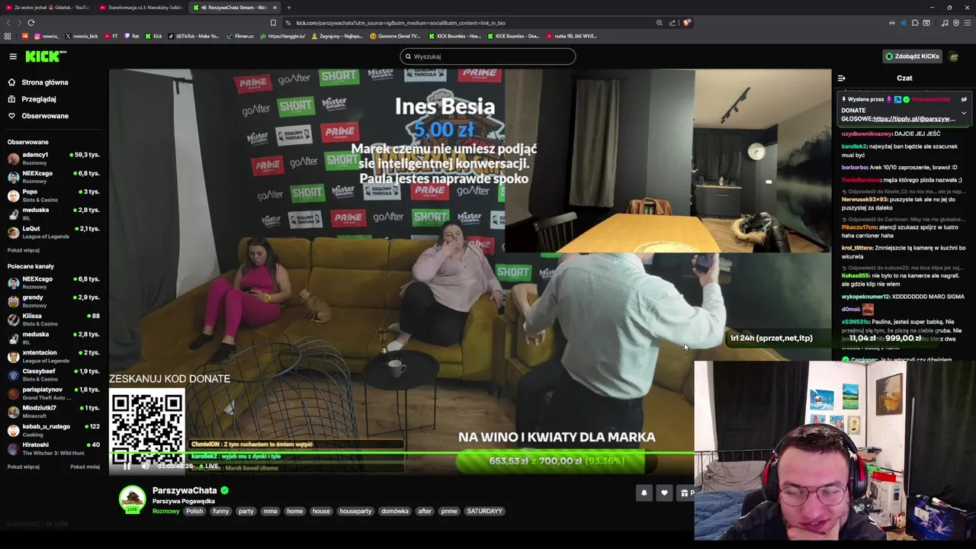Viewport: 976px width, 549px height.
Task: Open followed channel LeQut
Action: 53,232
